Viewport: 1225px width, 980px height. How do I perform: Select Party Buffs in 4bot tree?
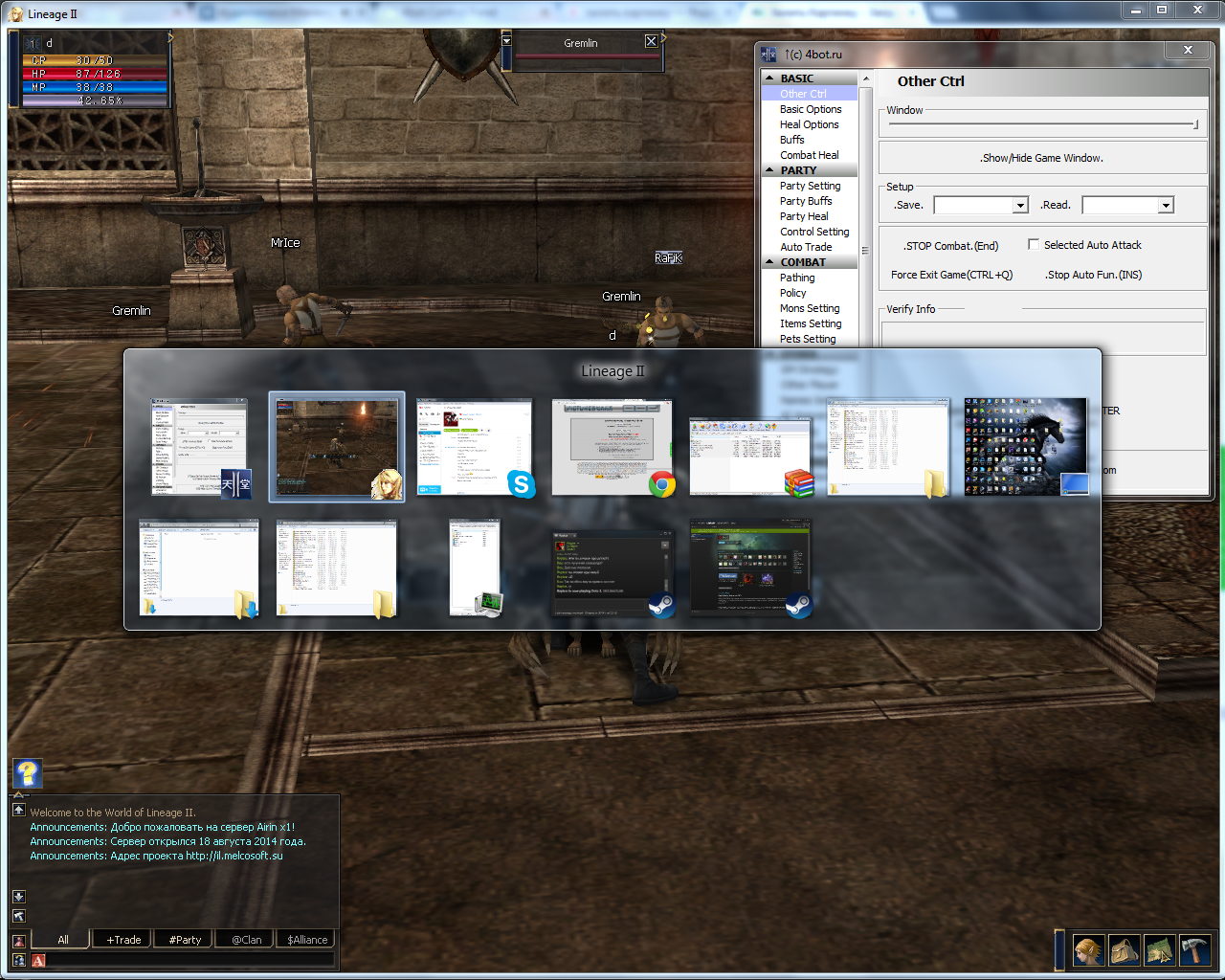pyautogui.click(x=806, y=201)
